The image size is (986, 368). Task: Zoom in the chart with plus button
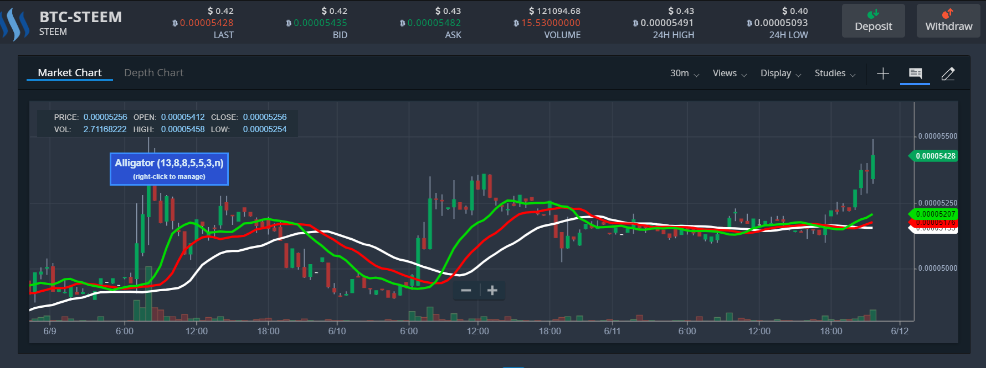(x=492, y=290)
